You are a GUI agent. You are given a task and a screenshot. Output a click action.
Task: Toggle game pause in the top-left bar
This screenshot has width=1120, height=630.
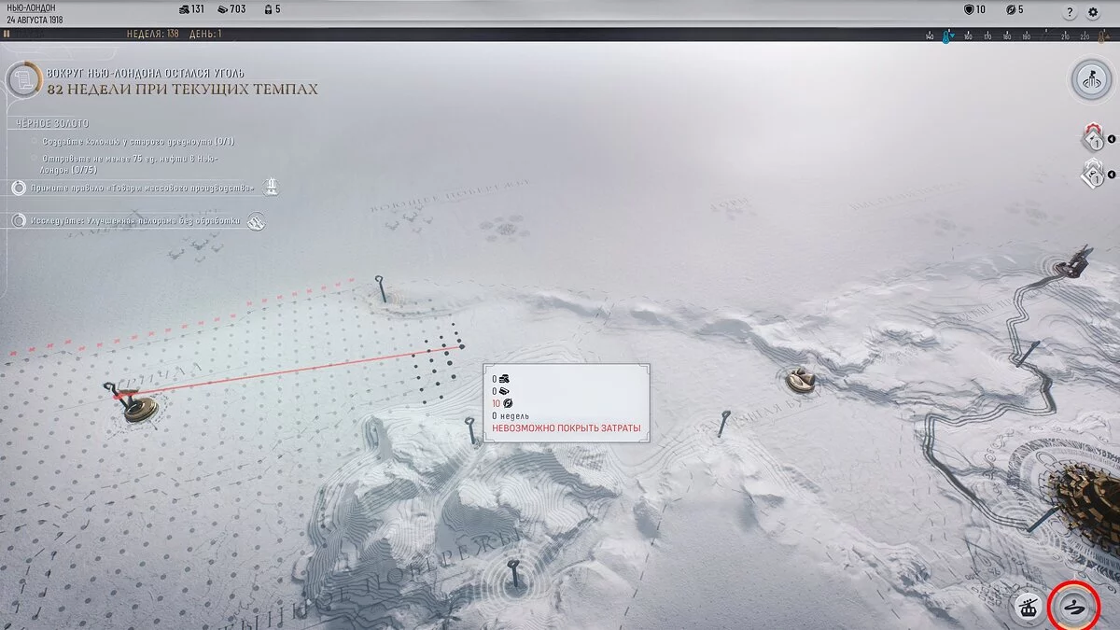(7, 34)
